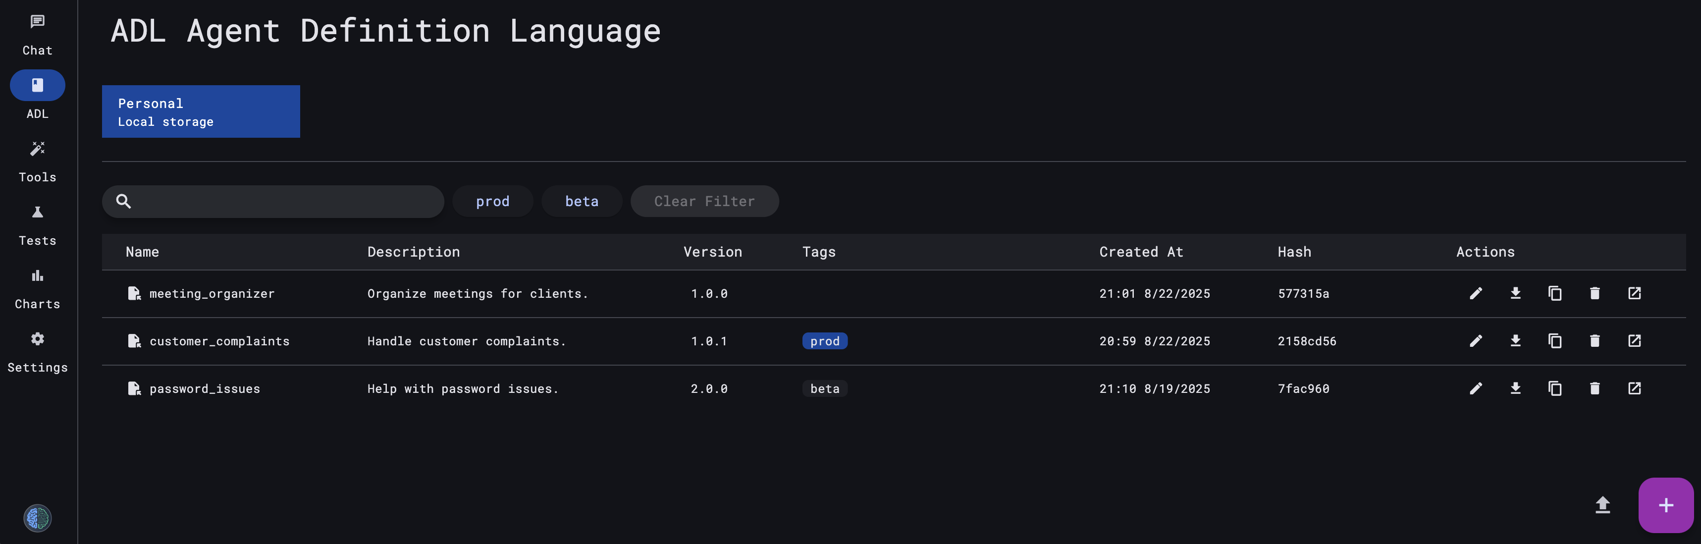Click date 21:10 8/19/2025
Image resolution: width=1701 pixels, height=544 pixels.
pyautogui.click(x=1155, y=389)
